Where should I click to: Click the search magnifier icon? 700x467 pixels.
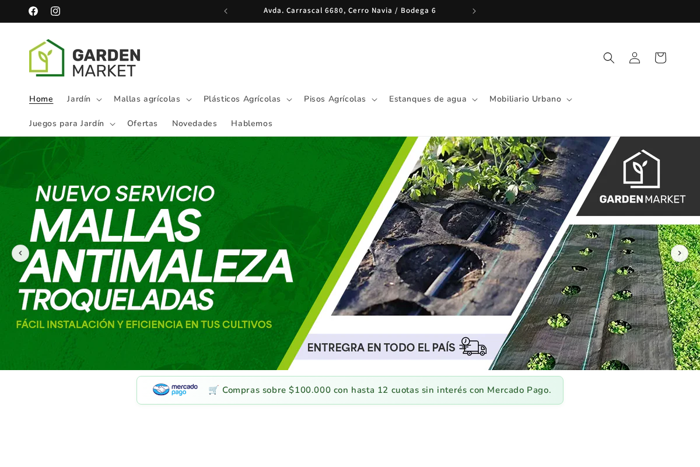[x=609, y=58]
